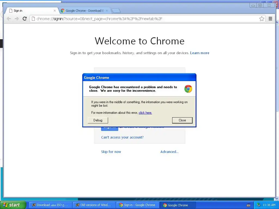Open the Chrome hamburger menu
This screenshot has width=279, height=209.
(270, 19)
